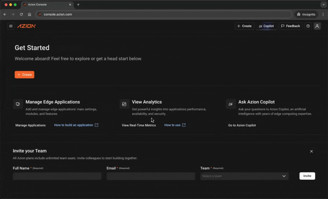Go forward with the browser forward arrow

(13, 14)
